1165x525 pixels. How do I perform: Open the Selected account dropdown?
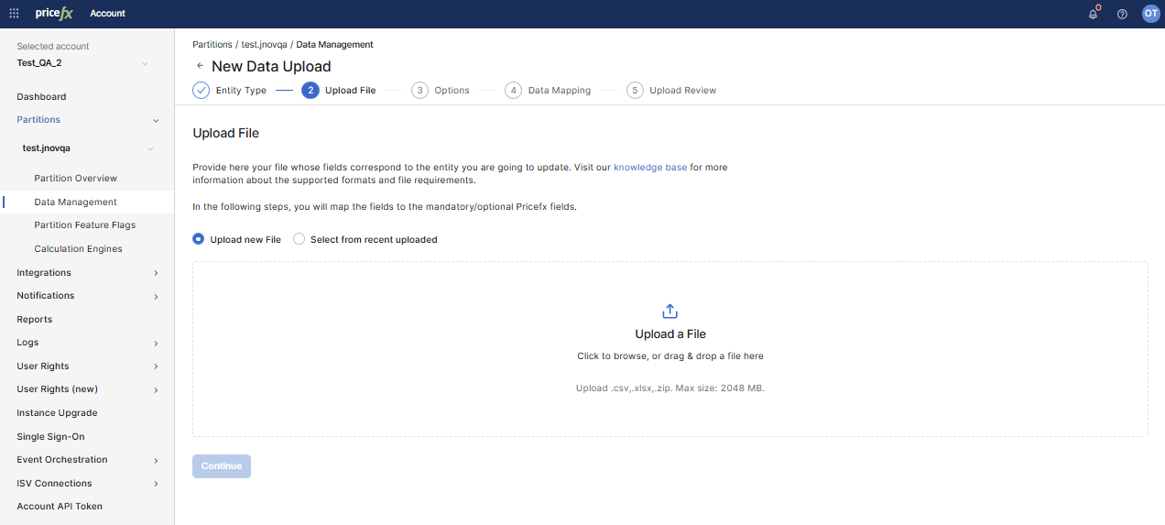click(x=145, y=63)
